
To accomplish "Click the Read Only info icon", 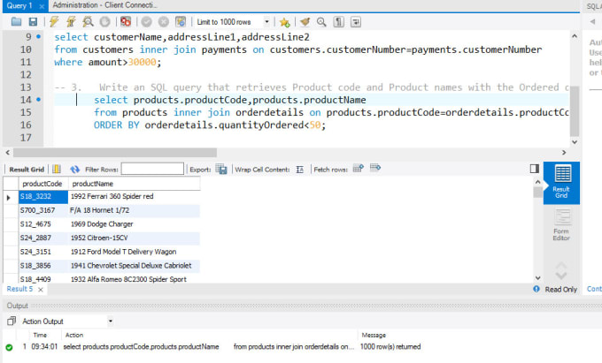I will point(536,289).
